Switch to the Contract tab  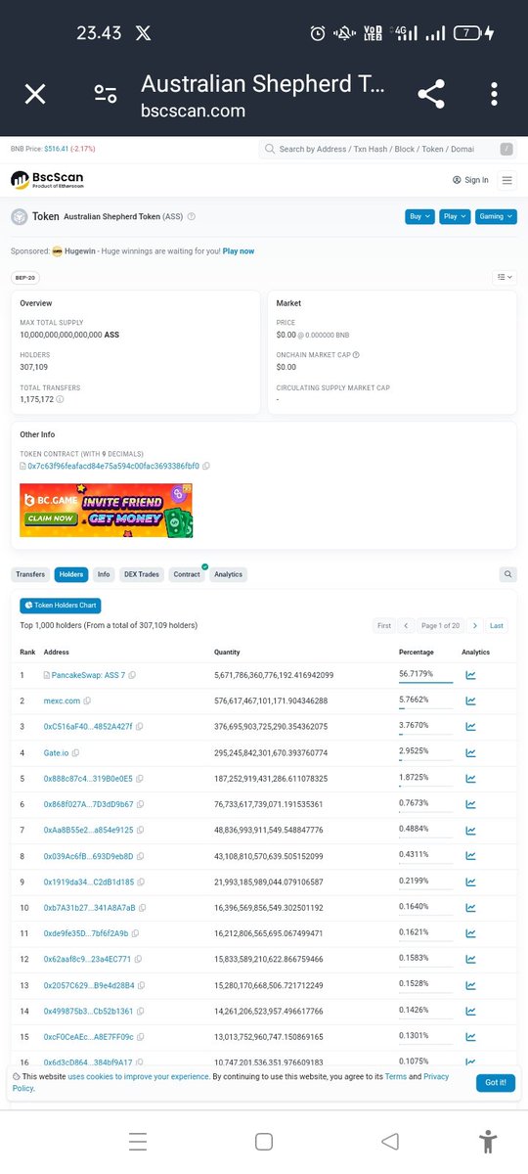pos(187,574)
